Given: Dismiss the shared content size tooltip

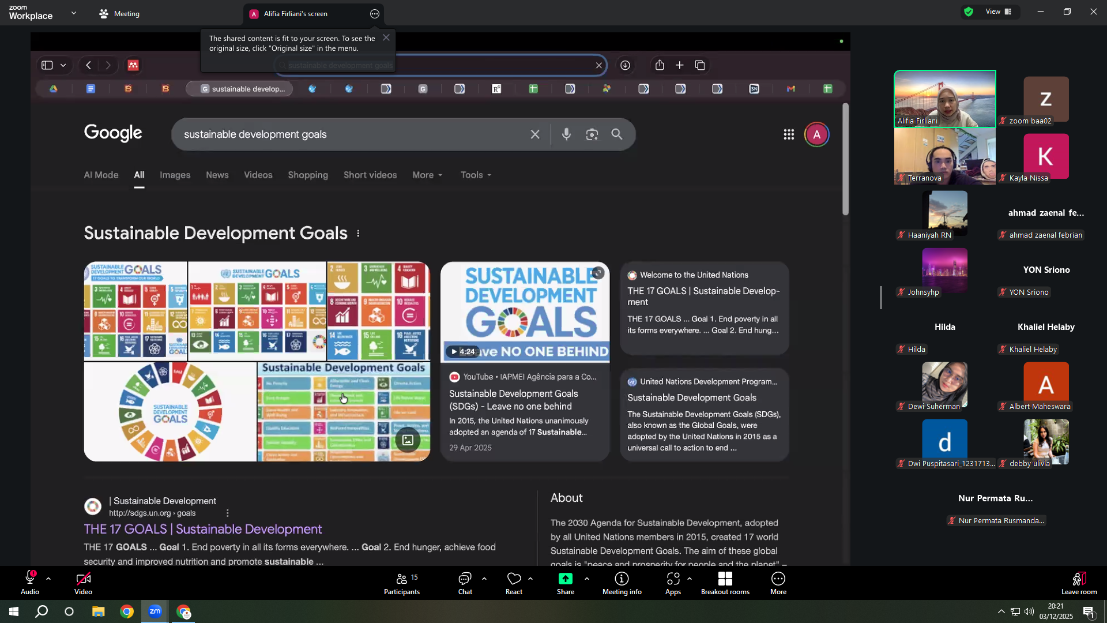Looking at the screenshot, I should [386, 37].
